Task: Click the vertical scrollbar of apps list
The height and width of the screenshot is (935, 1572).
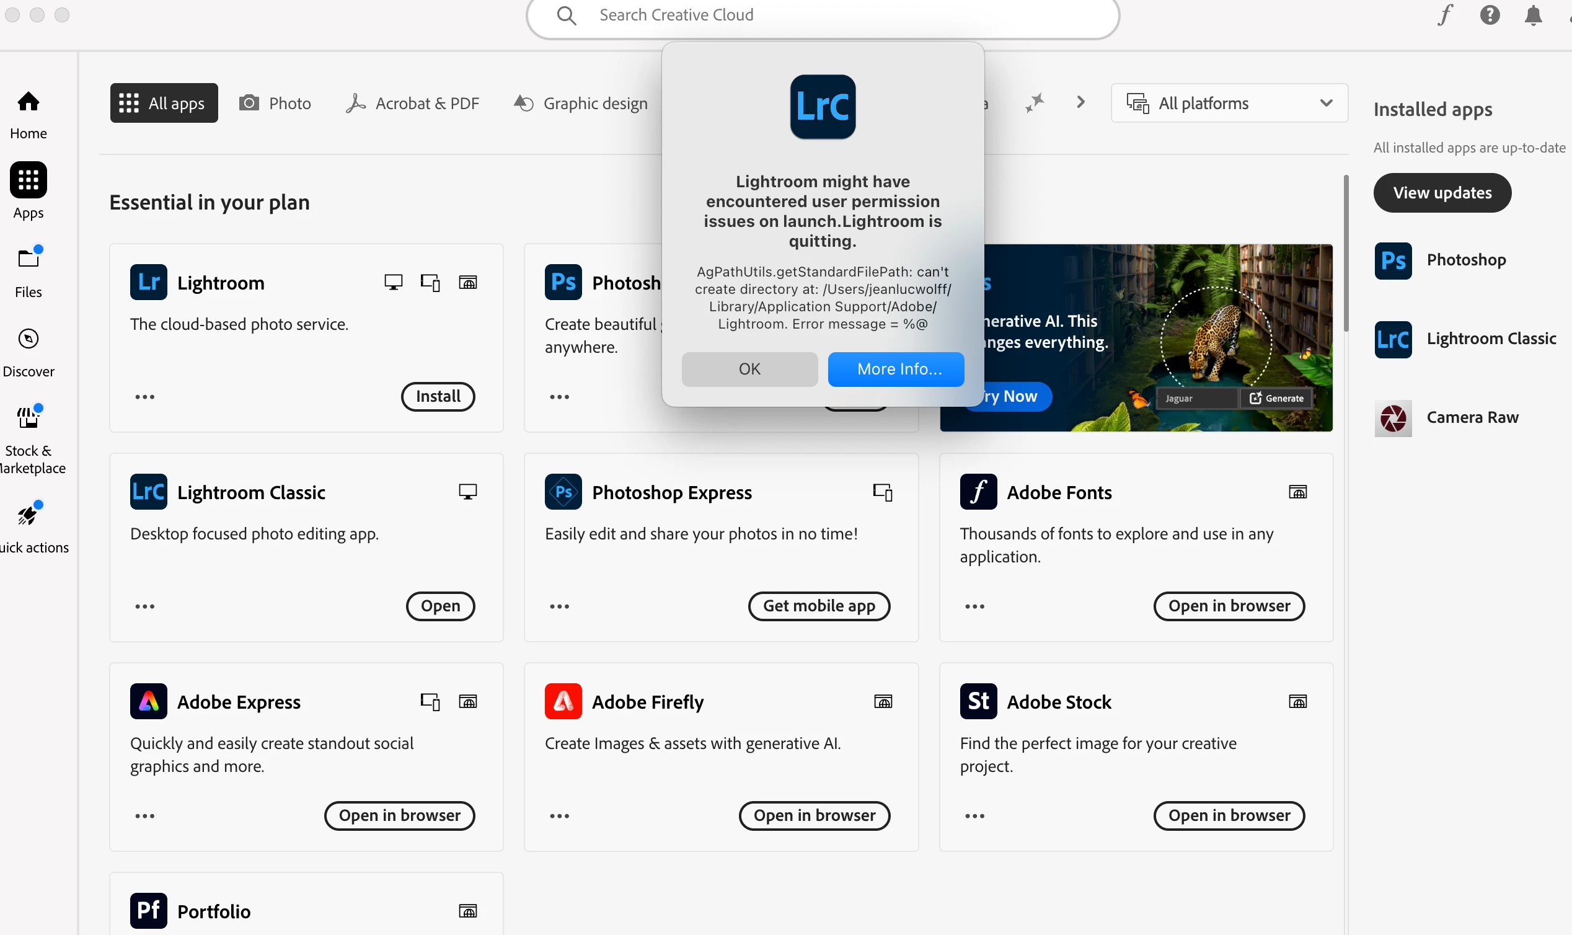Action: [x=1346, y=252]
